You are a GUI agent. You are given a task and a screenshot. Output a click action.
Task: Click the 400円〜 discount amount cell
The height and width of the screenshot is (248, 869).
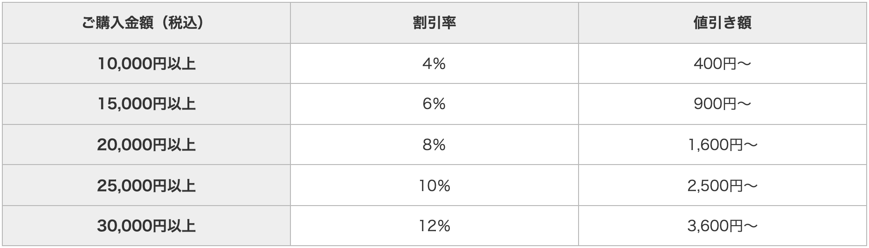[722, 64]
